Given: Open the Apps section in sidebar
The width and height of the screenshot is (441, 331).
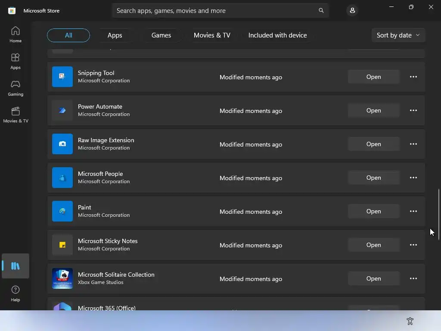Looking at the screenshot, I should coord(16,61).
